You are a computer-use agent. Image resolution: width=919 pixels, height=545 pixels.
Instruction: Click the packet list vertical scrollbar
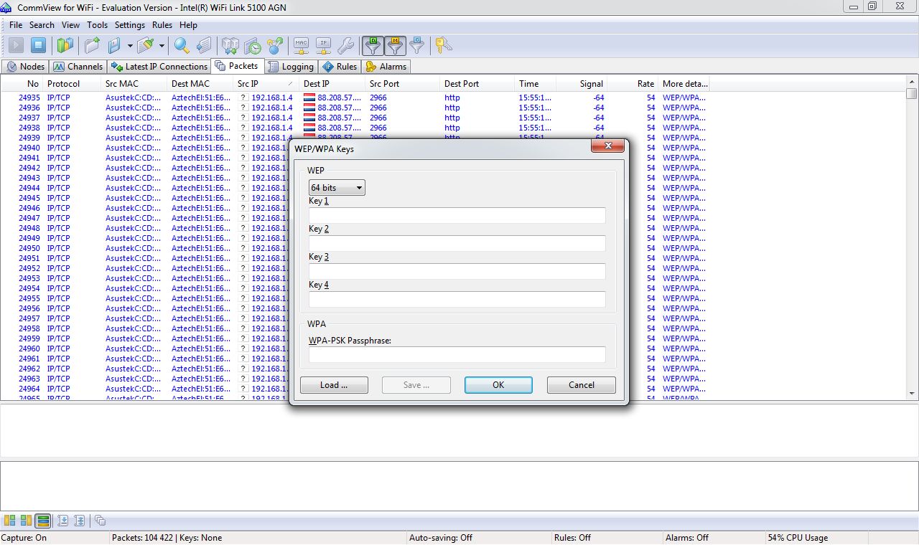tap(912, 238)
